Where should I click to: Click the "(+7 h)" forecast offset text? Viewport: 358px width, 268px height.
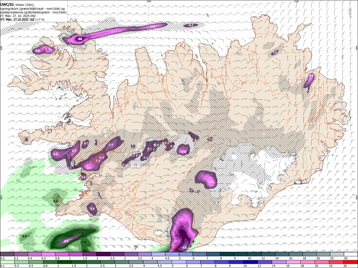(40, 20)
